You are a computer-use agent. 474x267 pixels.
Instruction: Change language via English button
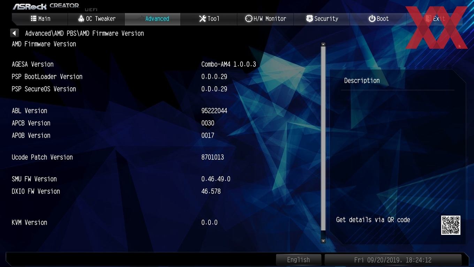(x=298, y=260)
